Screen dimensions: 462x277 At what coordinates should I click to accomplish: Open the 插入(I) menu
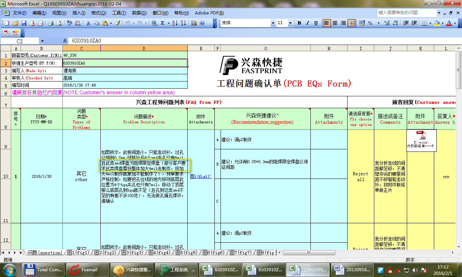pyautogui.click(x=79, y=13)
